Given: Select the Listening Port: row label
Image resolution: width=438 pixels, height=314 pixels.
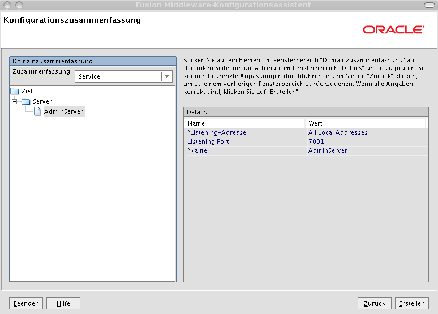Looking at the screenshot, I should point(209,141).
